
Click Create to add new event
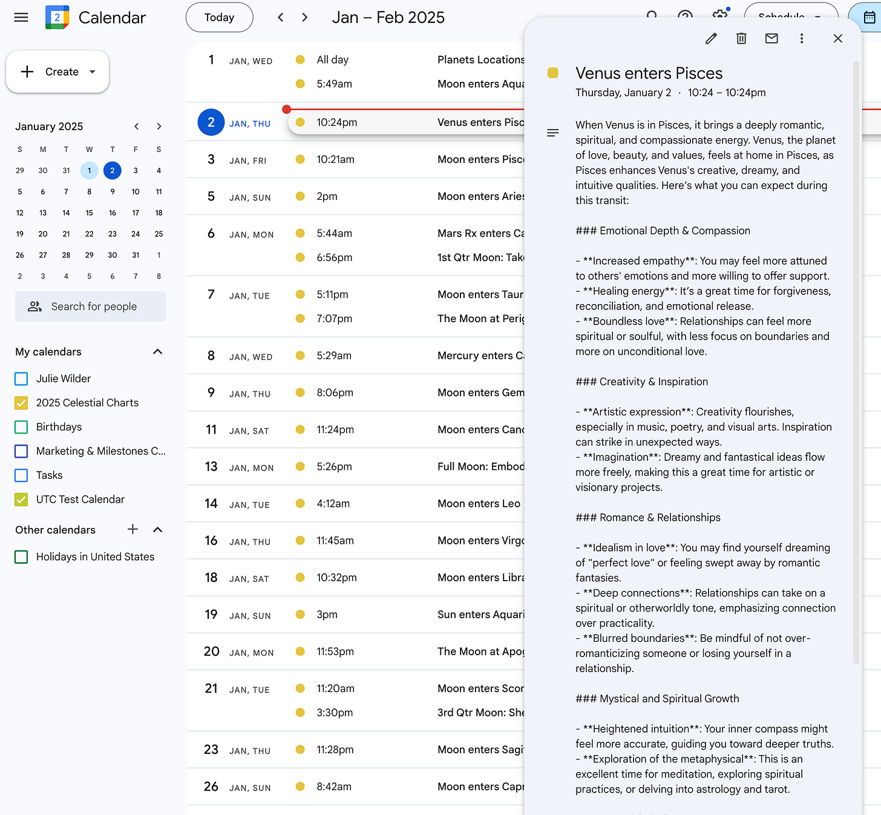pyautogui.click(x=57, y=71)
